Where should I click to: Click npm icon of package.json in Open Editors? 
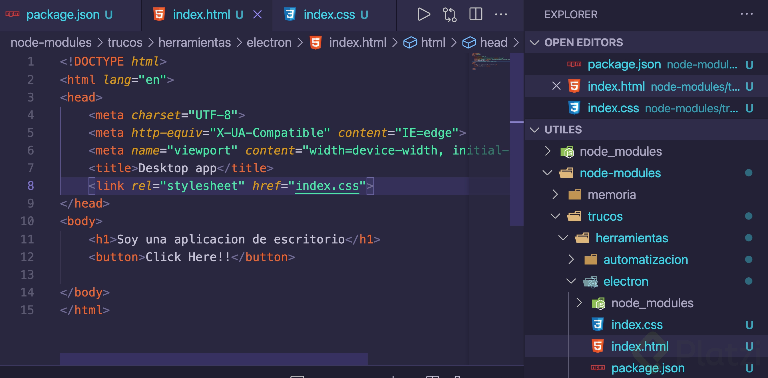point(574,64)
